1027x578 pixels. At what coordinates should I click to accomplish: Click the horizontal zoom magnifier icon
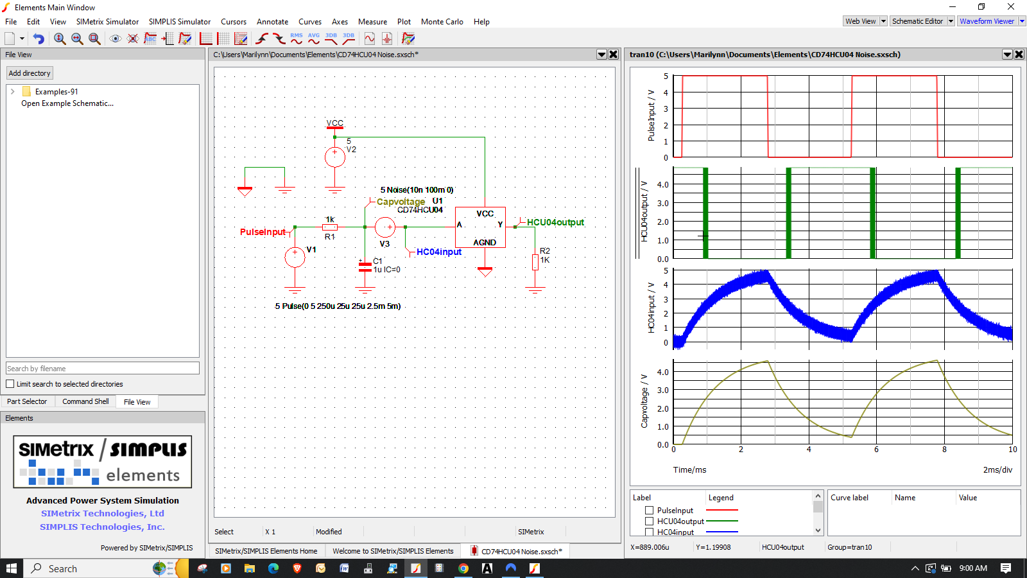click(x=77, y=39)
